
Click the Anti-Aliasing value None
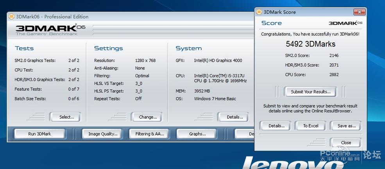(x=140, y=68)
